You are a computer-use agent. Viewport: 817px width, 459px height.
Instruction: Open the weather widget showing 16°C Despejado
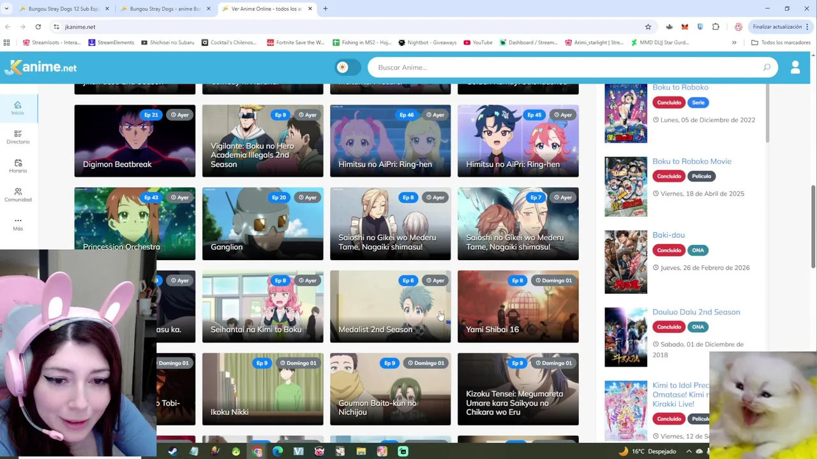coord(647,451)
